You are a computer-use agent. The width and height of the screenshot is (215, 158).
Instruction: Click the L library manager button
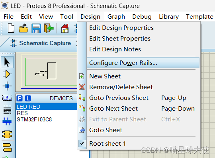click(28, 98)
